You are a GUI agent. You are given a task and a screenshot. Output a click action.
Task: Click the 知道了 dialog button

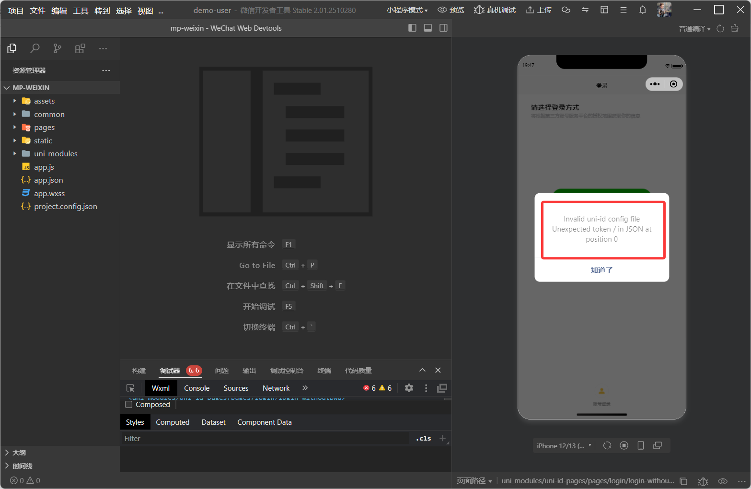click(601, 270)
